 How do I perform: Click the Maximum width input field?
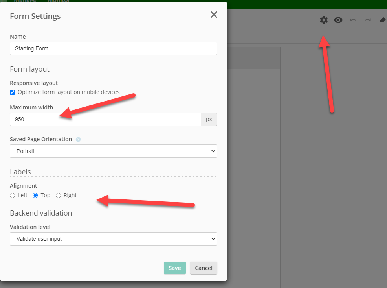tap(105, 119)
